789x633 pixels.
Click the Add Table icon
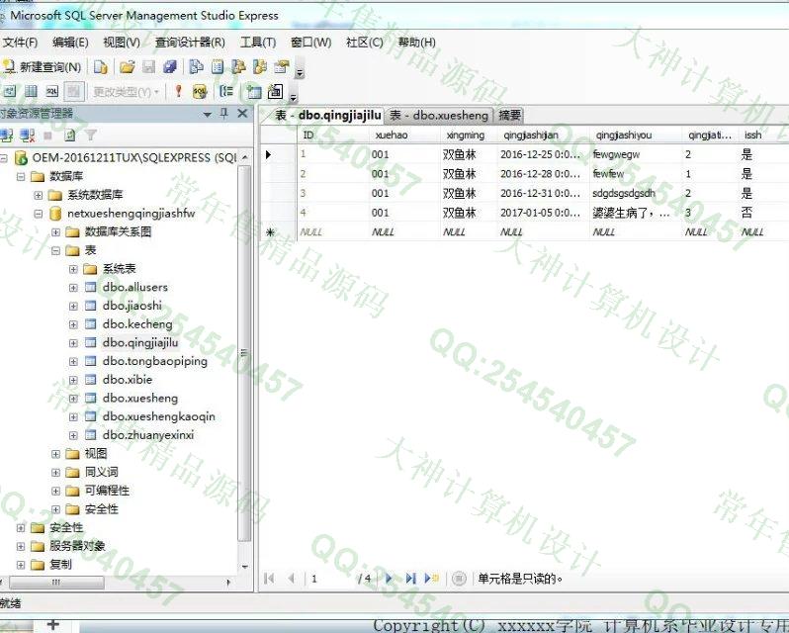click(253, 91)
